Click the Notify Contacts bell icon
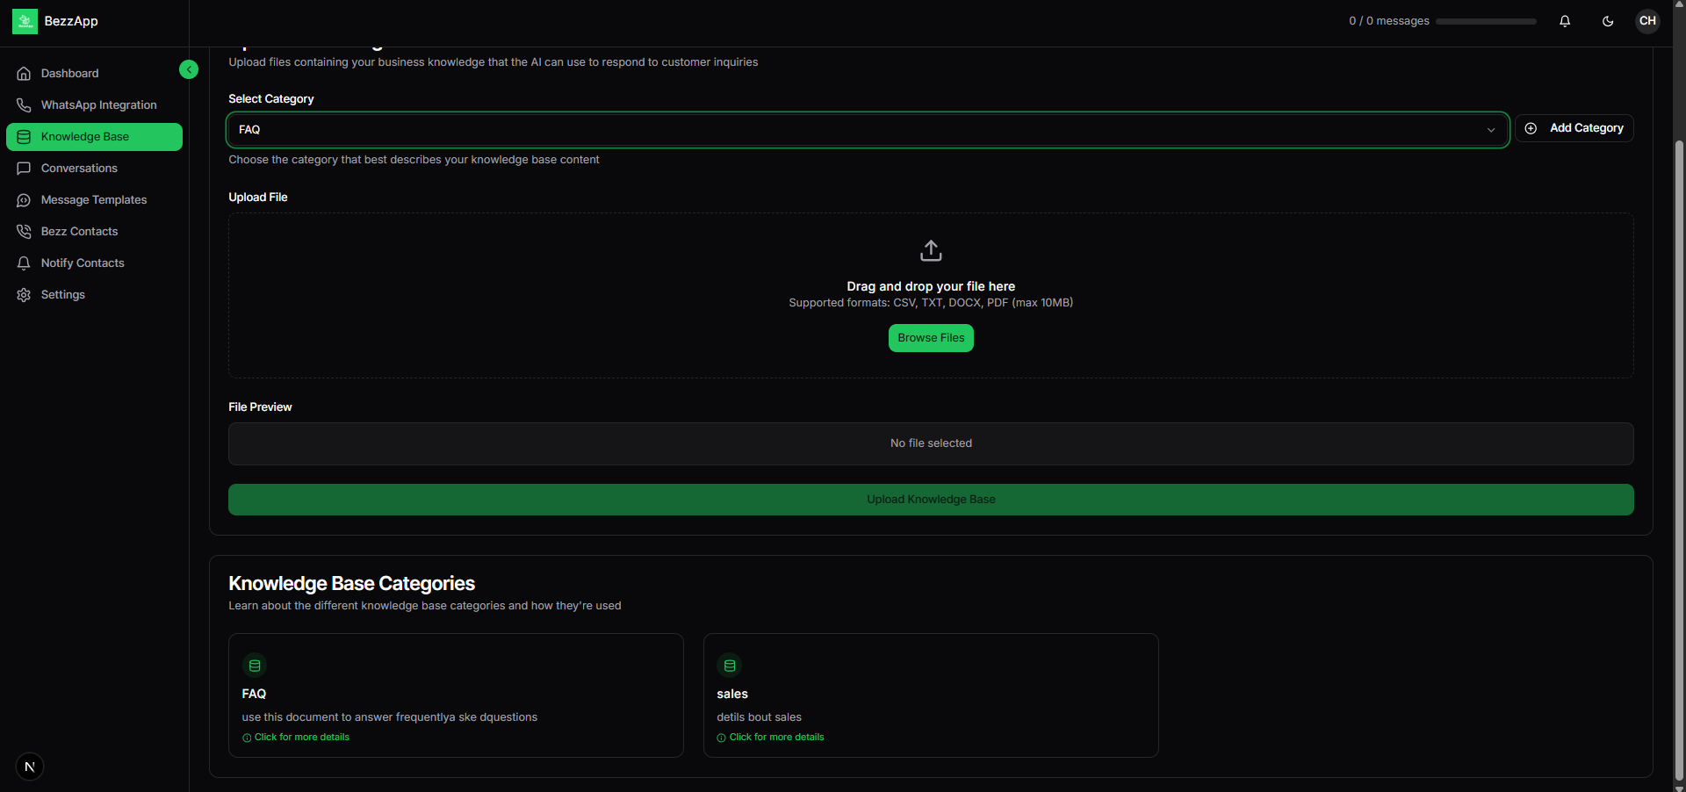Image resolution: width=1686 pixels, height=792 pixels. pyautogui.click(x=24, y=263)
